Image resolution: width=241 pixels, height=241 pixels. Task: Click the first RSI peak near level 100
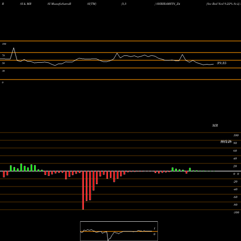pos(13,48)
